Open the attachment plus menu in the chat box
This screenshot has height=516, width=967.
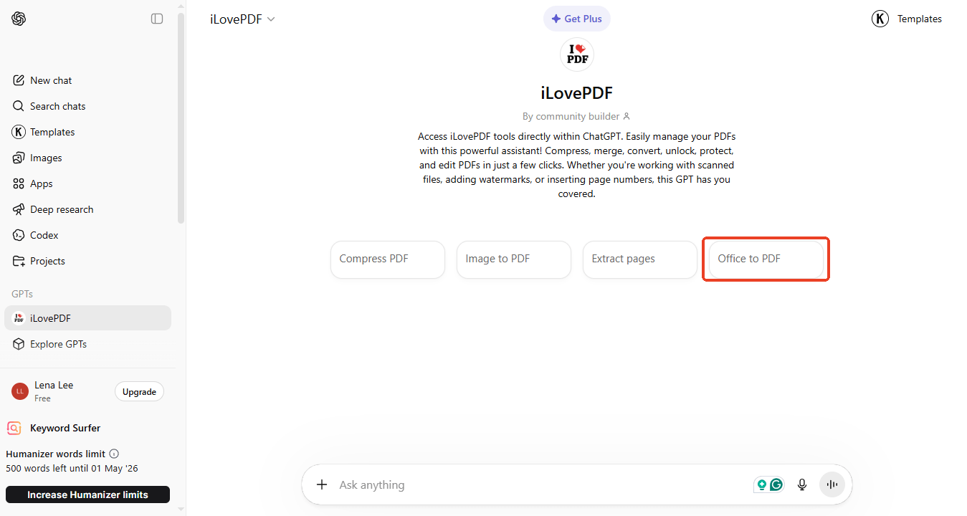click(322, 484)
